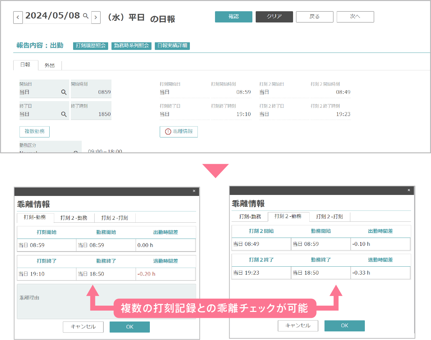Select 打刻２-打刻 tab in left dialog

[115, 218]
